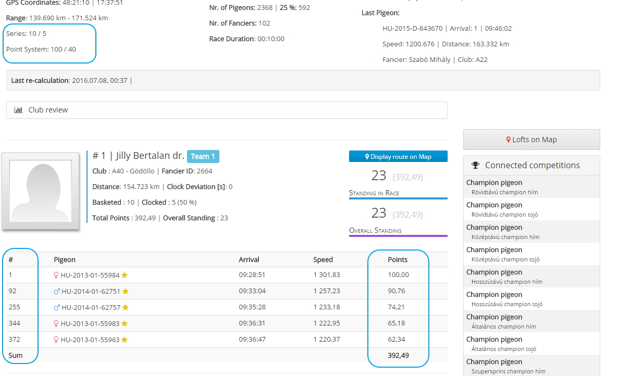Click the Team 1 badge
Screen dimensions: 619x376
coord(203,156)
